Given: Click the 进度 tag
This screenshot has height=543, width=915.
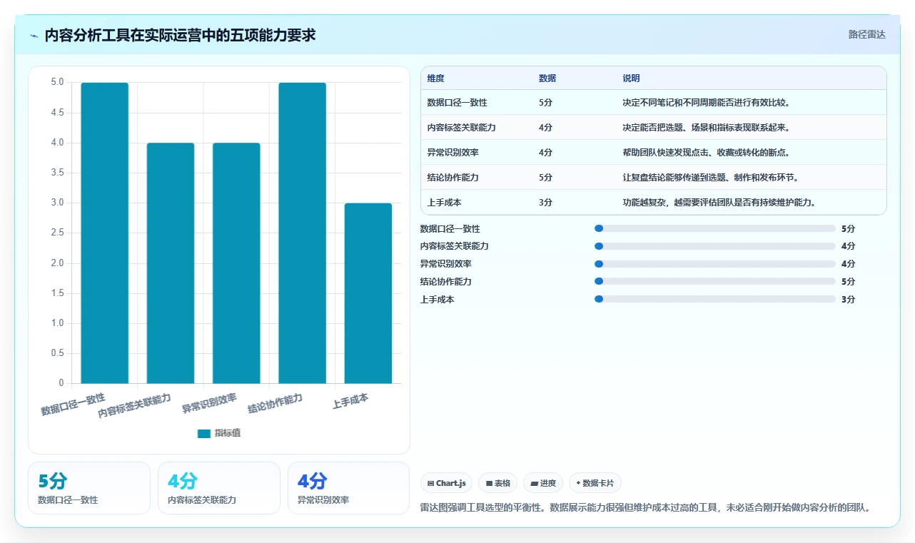Looking at the screenshot, I should coord(543,483).
